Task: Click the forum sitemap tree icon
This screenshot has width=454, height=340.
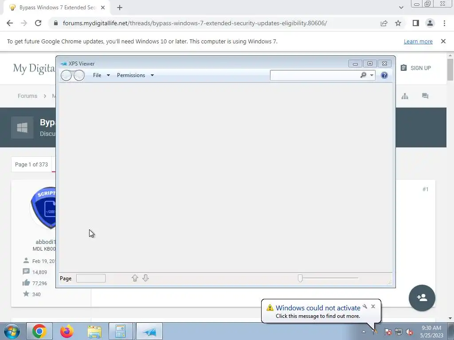Action: coord(405,96)
